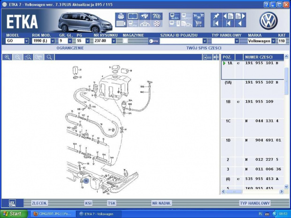Click the list table icon below the printer

[x=121, y=24]
